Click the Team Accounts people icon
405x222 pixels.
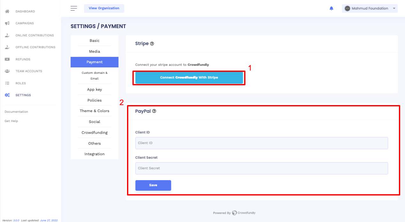coord(7,71)
